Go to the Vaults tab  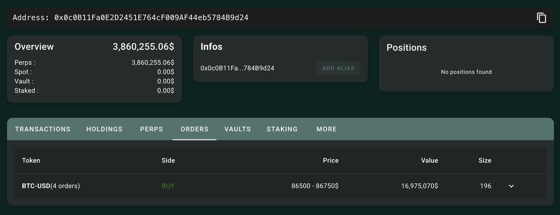click(238, 129)
